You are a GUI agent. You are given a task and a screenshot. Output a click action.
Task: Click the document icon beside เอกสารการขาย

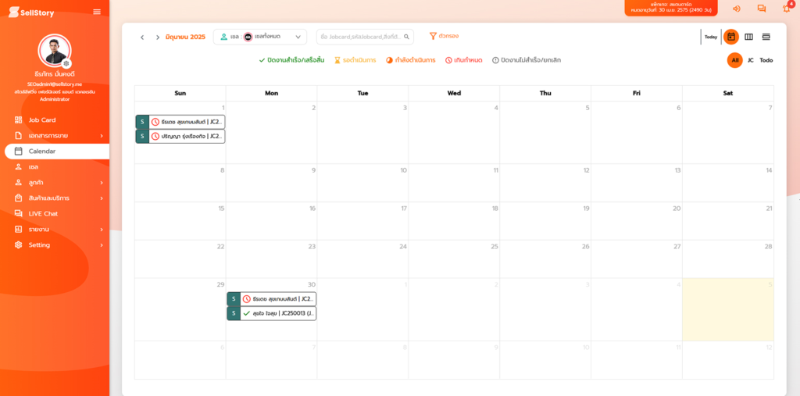[x=19, y=136]
